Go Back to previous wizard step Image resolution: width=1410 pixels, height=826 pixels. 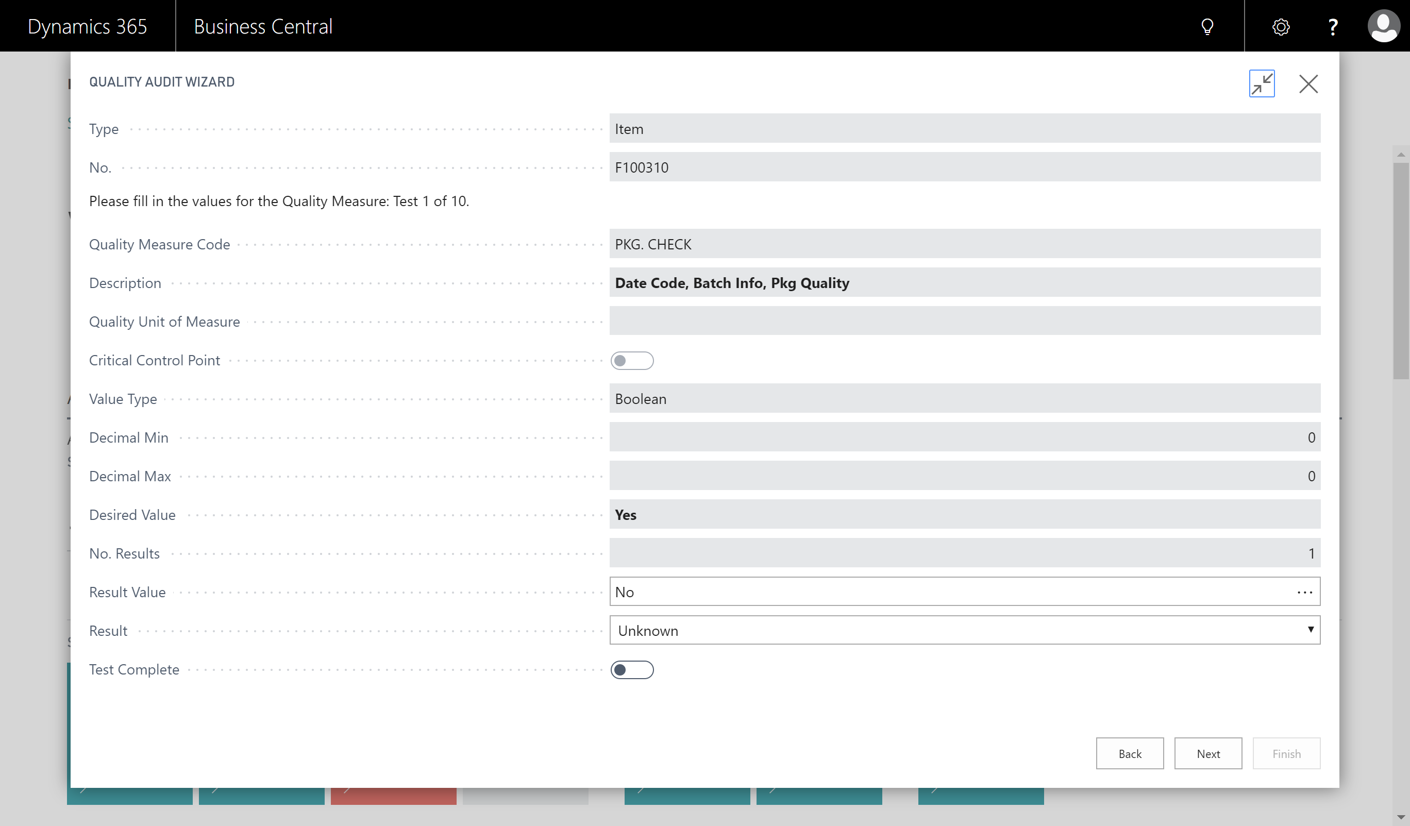pyautogui.click(x=1129, y=754)
